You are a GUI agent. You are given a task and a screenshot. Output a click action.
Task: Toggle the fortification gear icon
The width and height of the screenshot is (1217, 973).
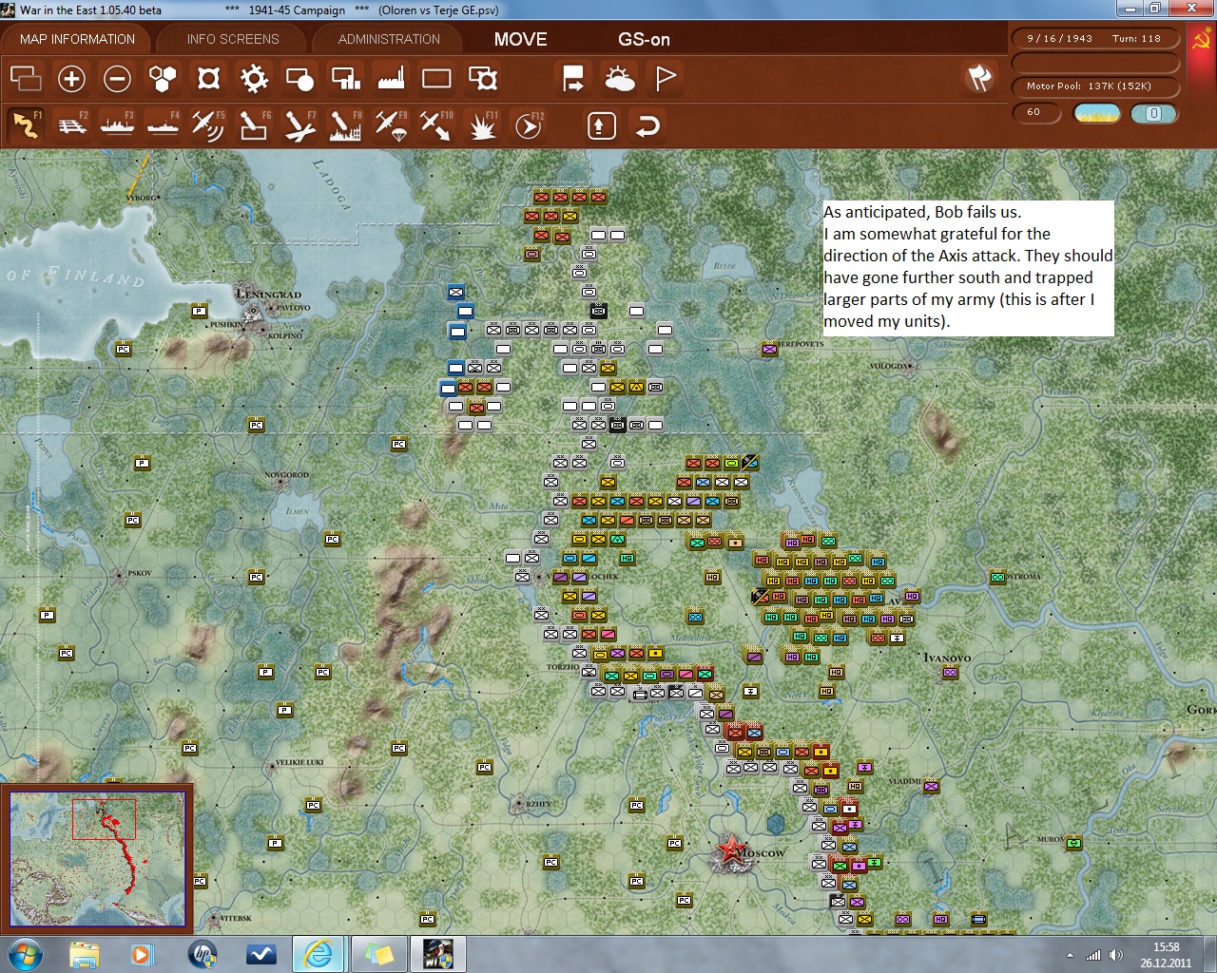254,78
